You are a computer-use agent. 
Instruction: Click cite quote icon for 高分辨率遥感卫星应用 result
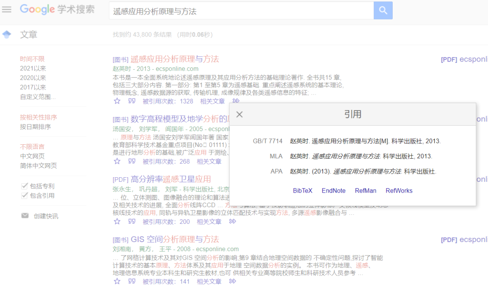131,222
